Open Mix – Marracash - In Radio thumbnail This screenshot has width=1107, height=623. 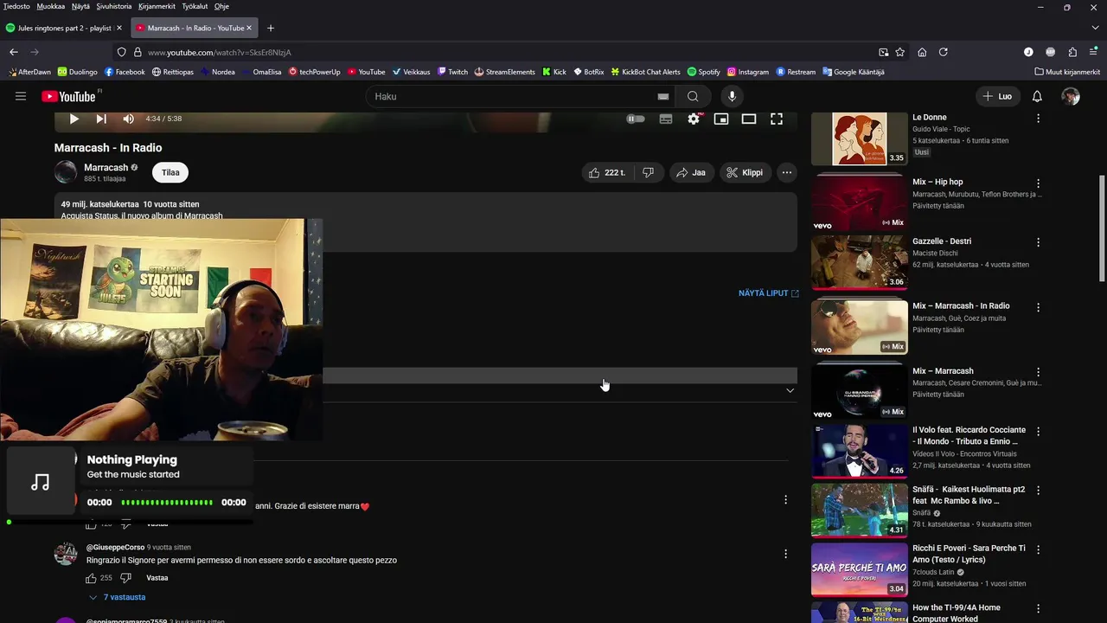[x=859, y=327]
